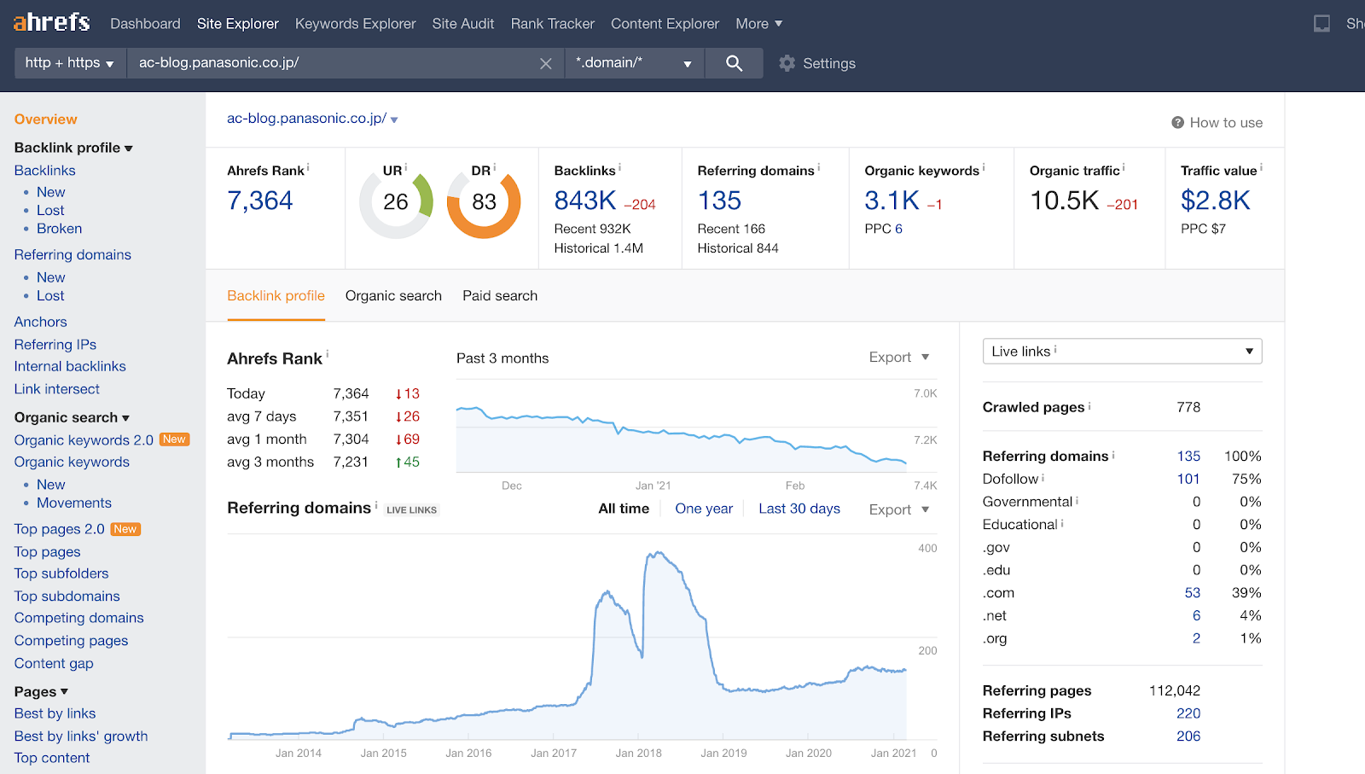The image size is (1365, 774).
Task: Open Organic keywords 2.0 link
Action: click(84, 440)
